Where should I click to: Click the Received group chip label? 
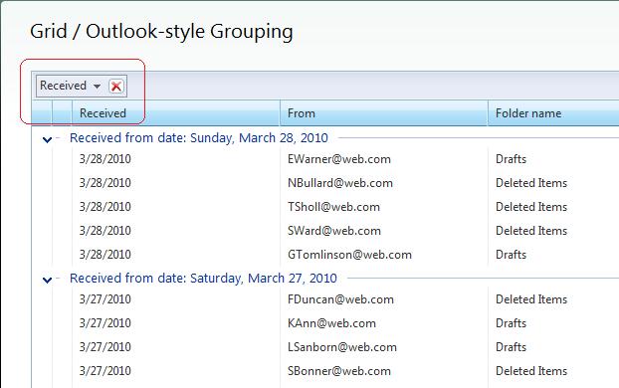coord(63,86)
